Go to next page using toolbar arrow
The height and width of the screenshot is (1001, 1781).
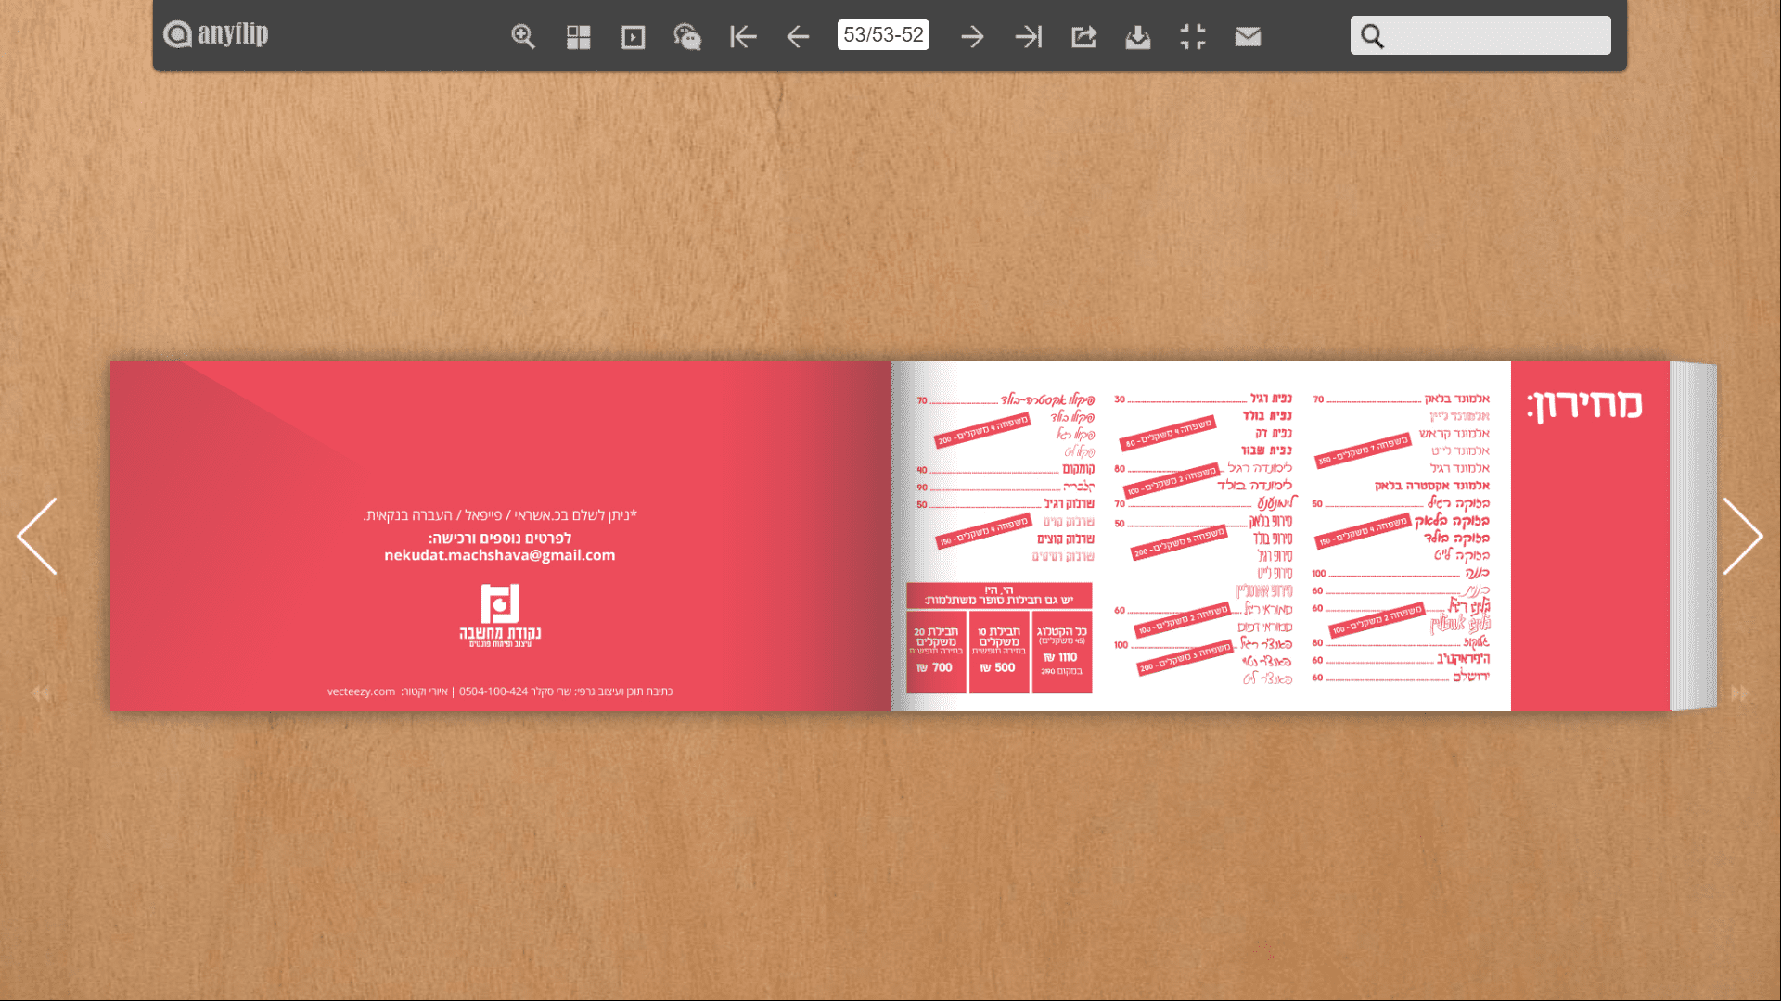[972, 36]
